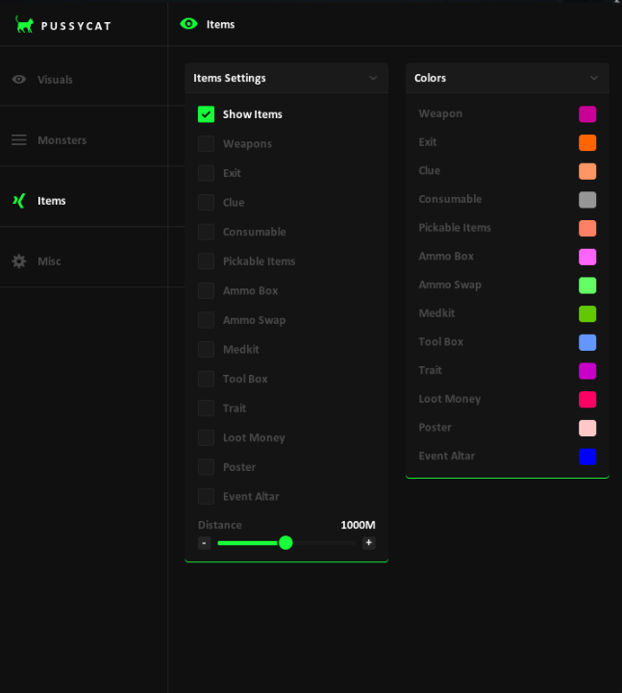Click the hamburger icon beside Monsters
This screenshot has height=693, width=622.
pyautogui.click(x=19, y=140)
